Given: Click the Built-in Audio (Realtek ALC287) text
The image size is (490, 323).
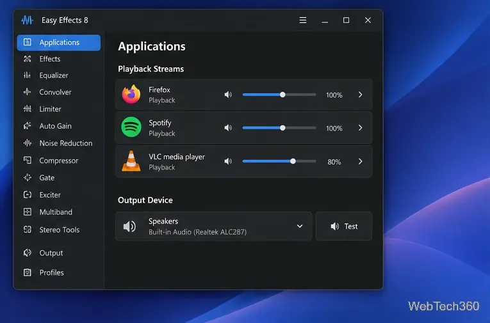Looking at the screenshot, I should (197, 232).
